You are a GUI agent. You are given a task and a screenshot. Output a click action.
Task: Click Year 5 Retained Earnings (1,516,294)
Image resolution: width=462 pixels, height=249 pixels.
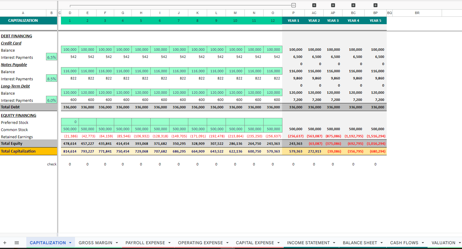pos(376,136)
